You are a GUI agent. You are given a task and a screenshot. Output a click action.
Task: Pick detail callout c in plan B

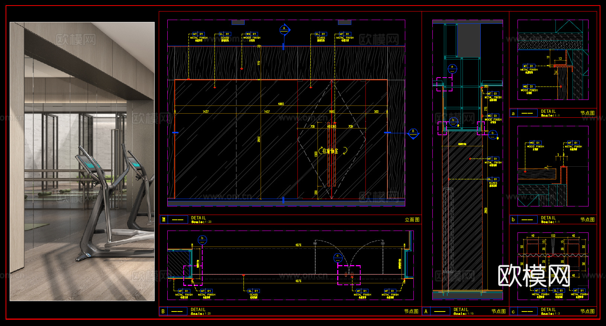pyautogui.click(x=338, y=257)
